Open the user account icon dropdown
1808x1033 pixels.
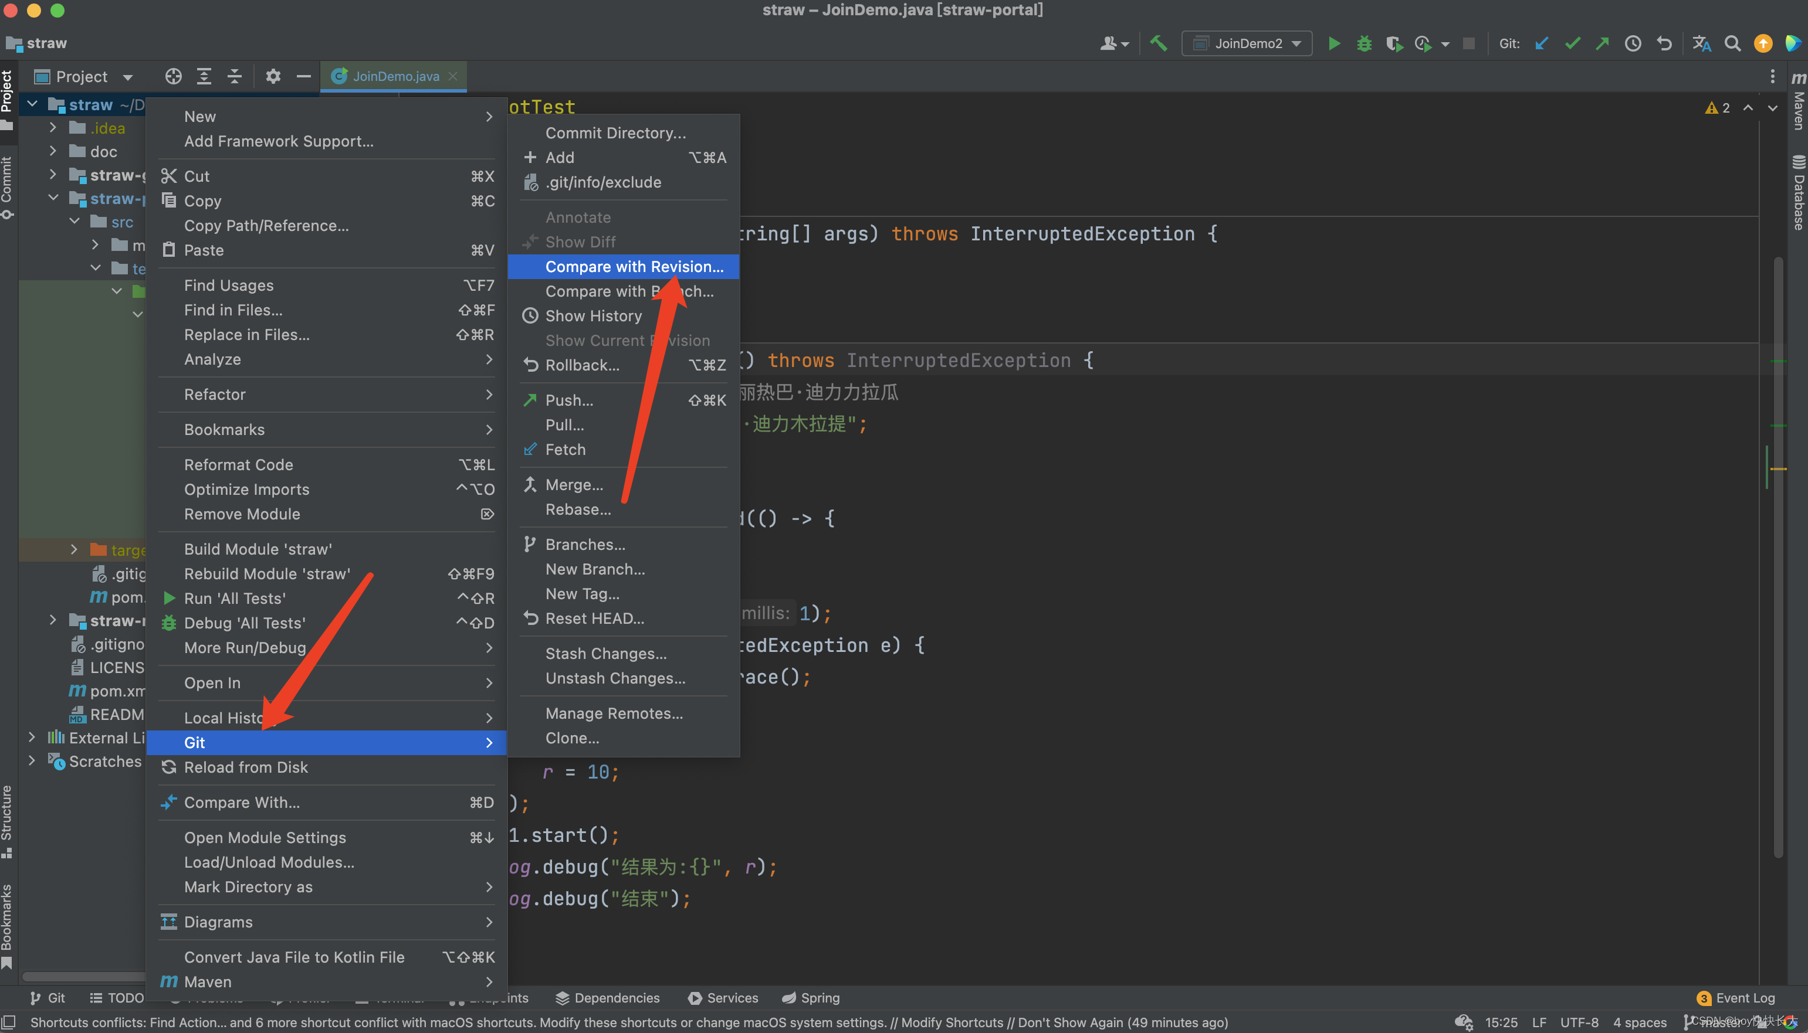pyautogui.click(x=1114, y=43)
